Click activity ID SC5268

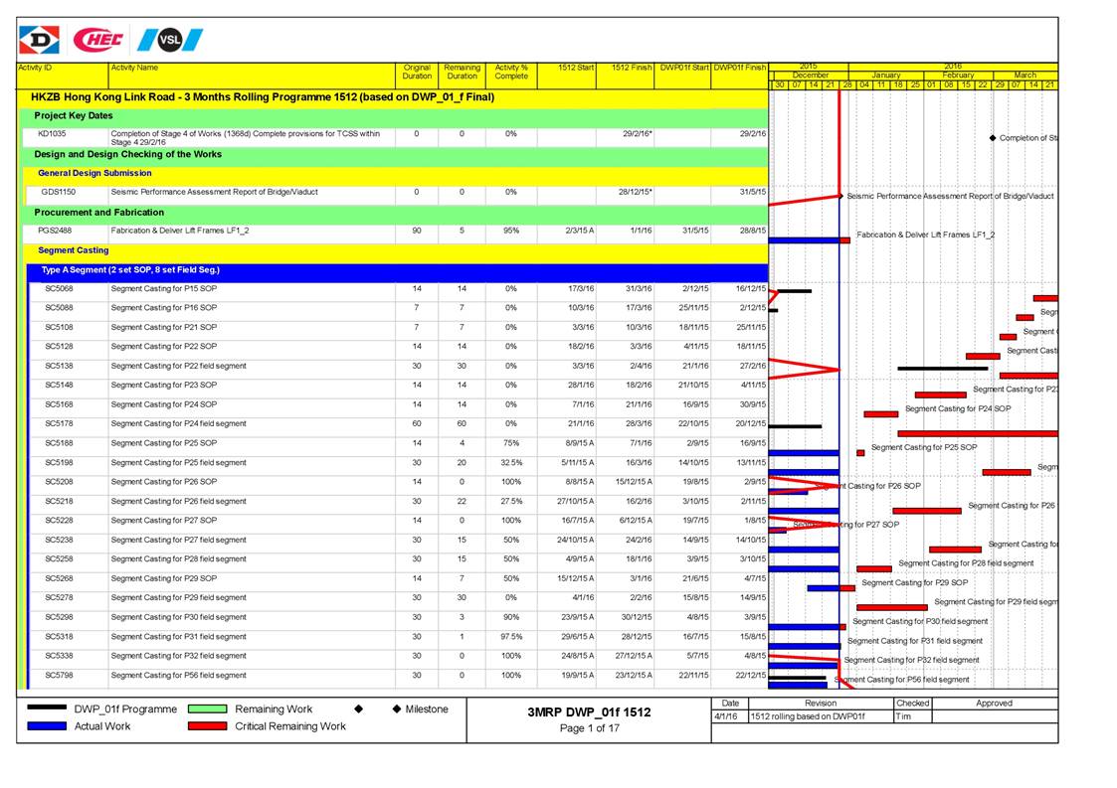coord(59,578)
